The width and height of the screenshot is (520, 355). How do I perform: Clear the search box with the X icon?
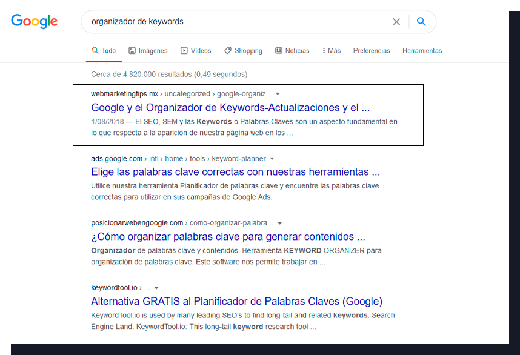point(396,22)
